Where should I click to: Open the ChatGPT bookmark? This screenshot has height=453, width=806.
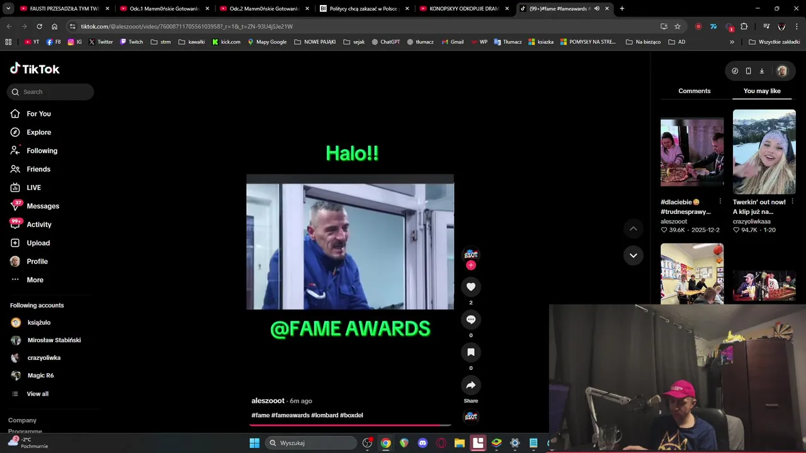[385, 42]
